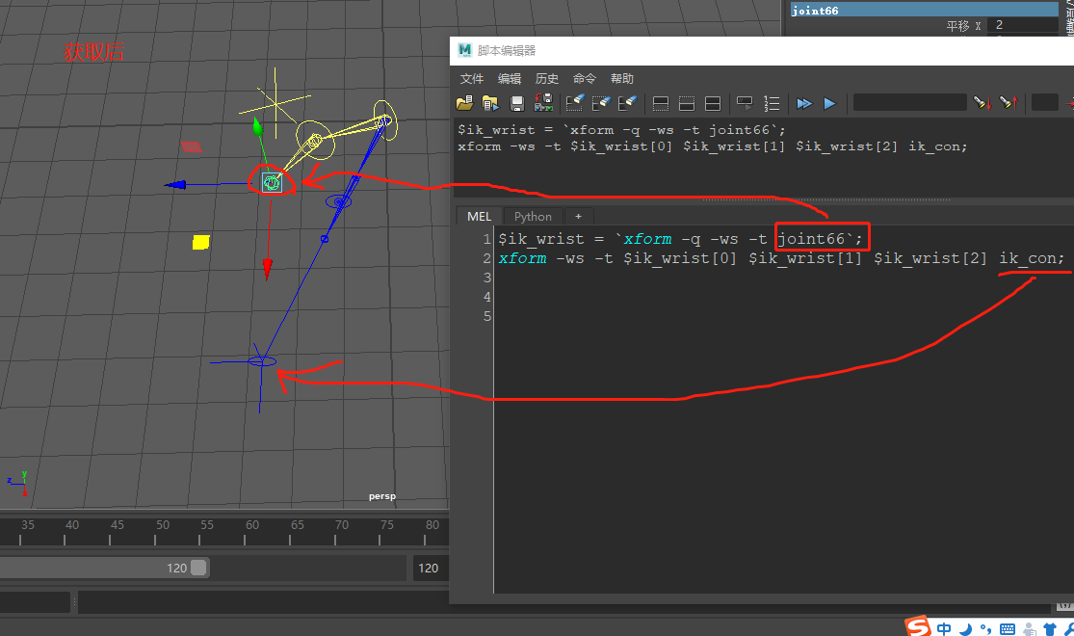Select joint66 in the channel box header

coord(924,10)
